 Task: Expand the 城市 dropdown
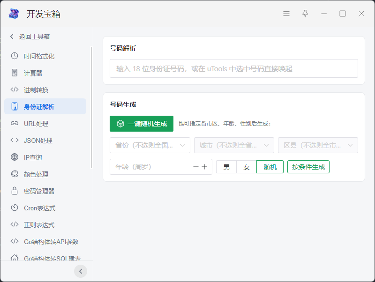(234, 145)
